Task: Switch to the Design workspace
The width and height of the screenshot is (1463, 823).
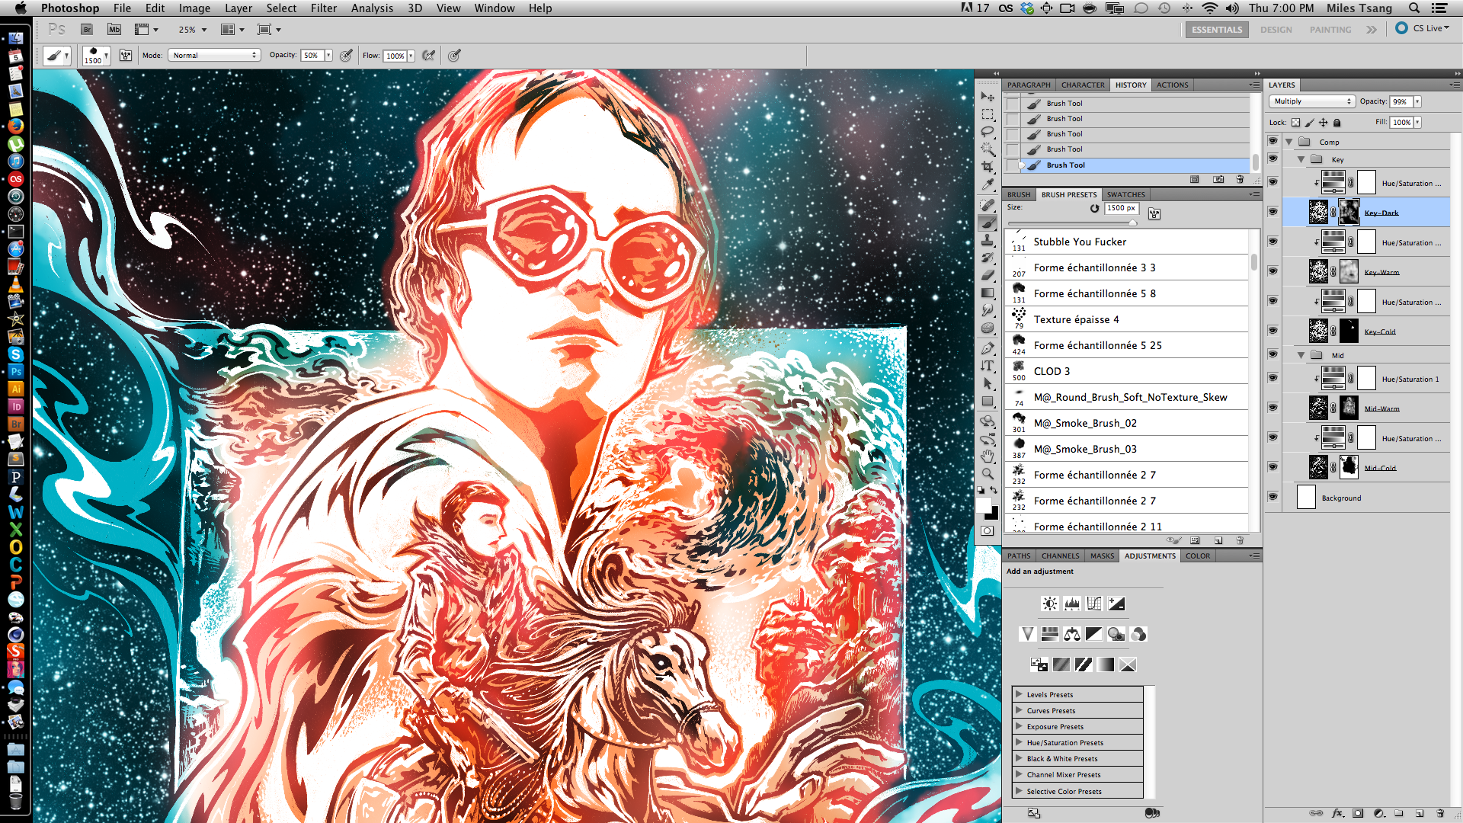Action: click(x=1276, y=30)
